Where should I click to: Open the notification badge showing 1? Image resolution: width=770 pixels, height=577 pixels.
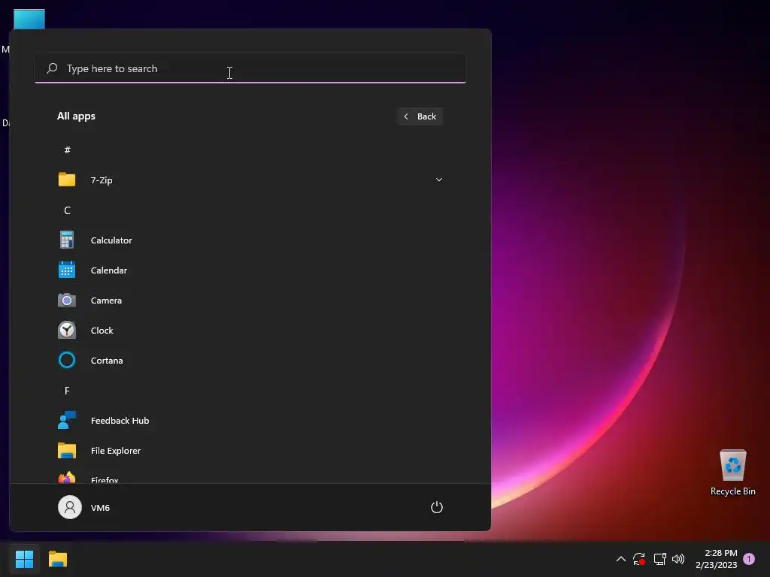(749, 559)
